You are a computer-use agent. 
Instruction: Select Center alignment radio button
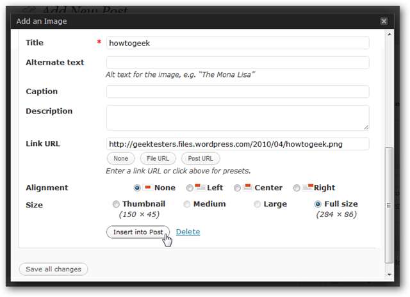click(237, 188)
